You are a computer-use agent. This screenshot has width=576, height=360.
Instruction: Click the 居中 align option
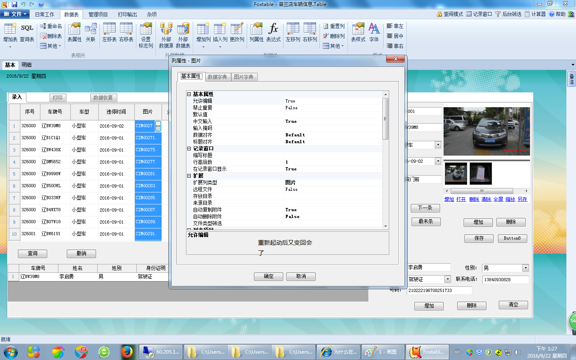395,36
